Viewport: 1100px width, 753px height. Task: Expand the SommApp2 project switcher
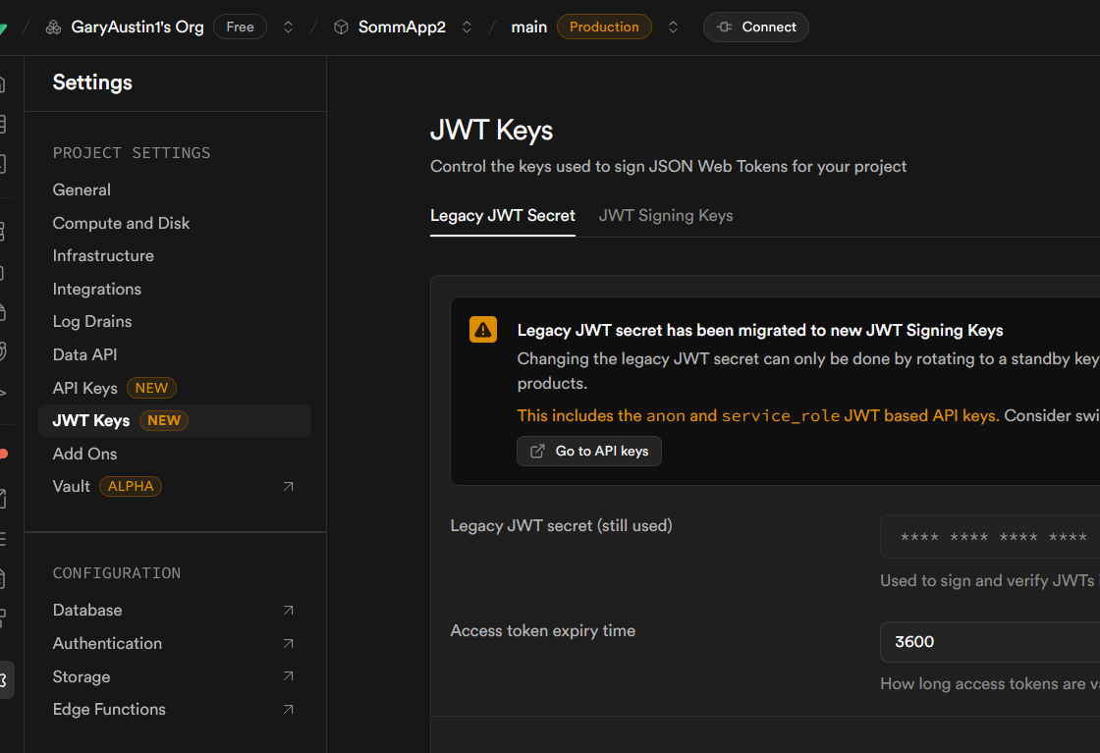click(x=467, y=27)
